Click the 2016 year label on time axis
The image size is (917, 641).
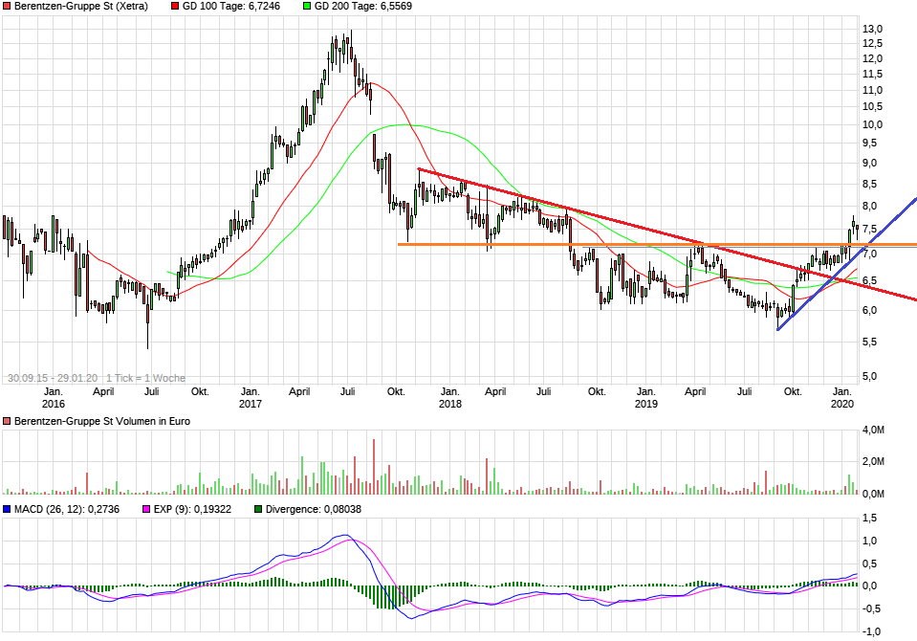click(54, 404)
